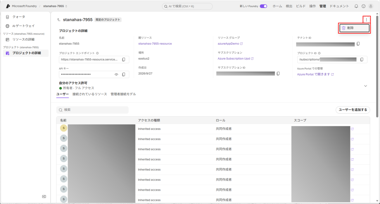
Task: Click the yellow S user avatar
Action: (x=63, y=128)
